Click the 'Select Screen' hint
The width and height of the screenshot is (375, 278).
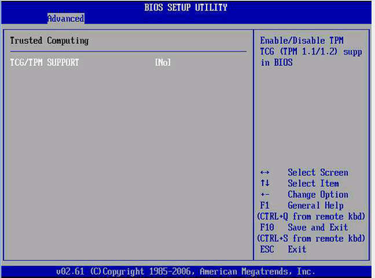pyautogui.click(x=318, y=173)
